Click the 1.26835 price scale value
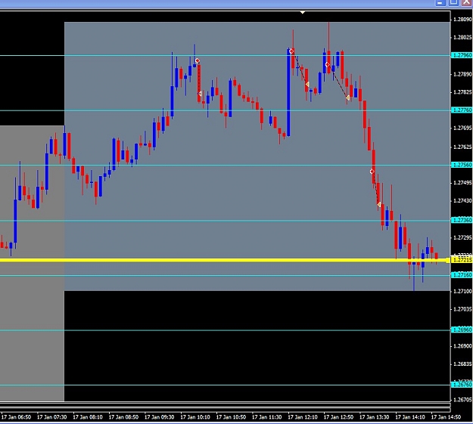 click(462, 364)
